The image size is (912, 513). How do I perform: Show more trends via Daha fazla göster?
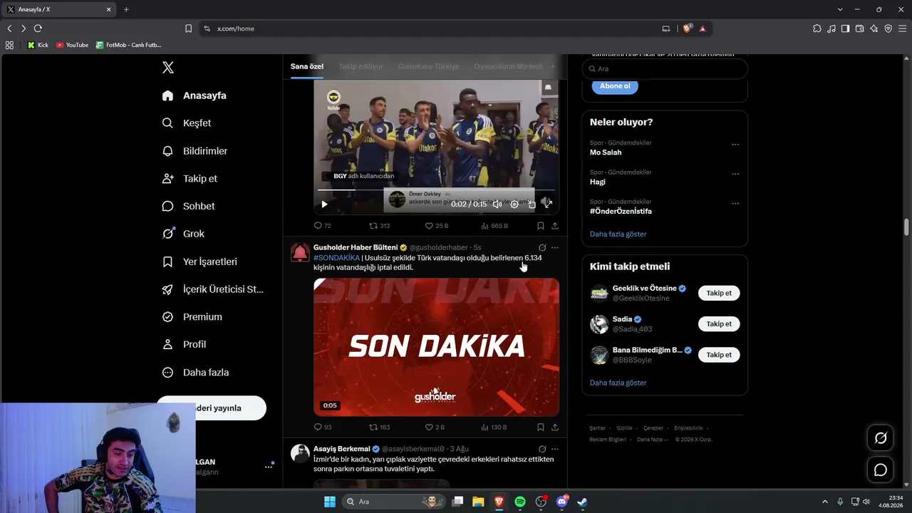coord(618,234)
